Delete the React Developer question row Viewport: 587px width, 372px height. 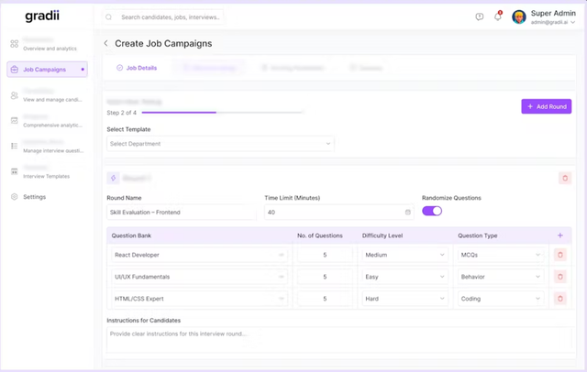560,254
